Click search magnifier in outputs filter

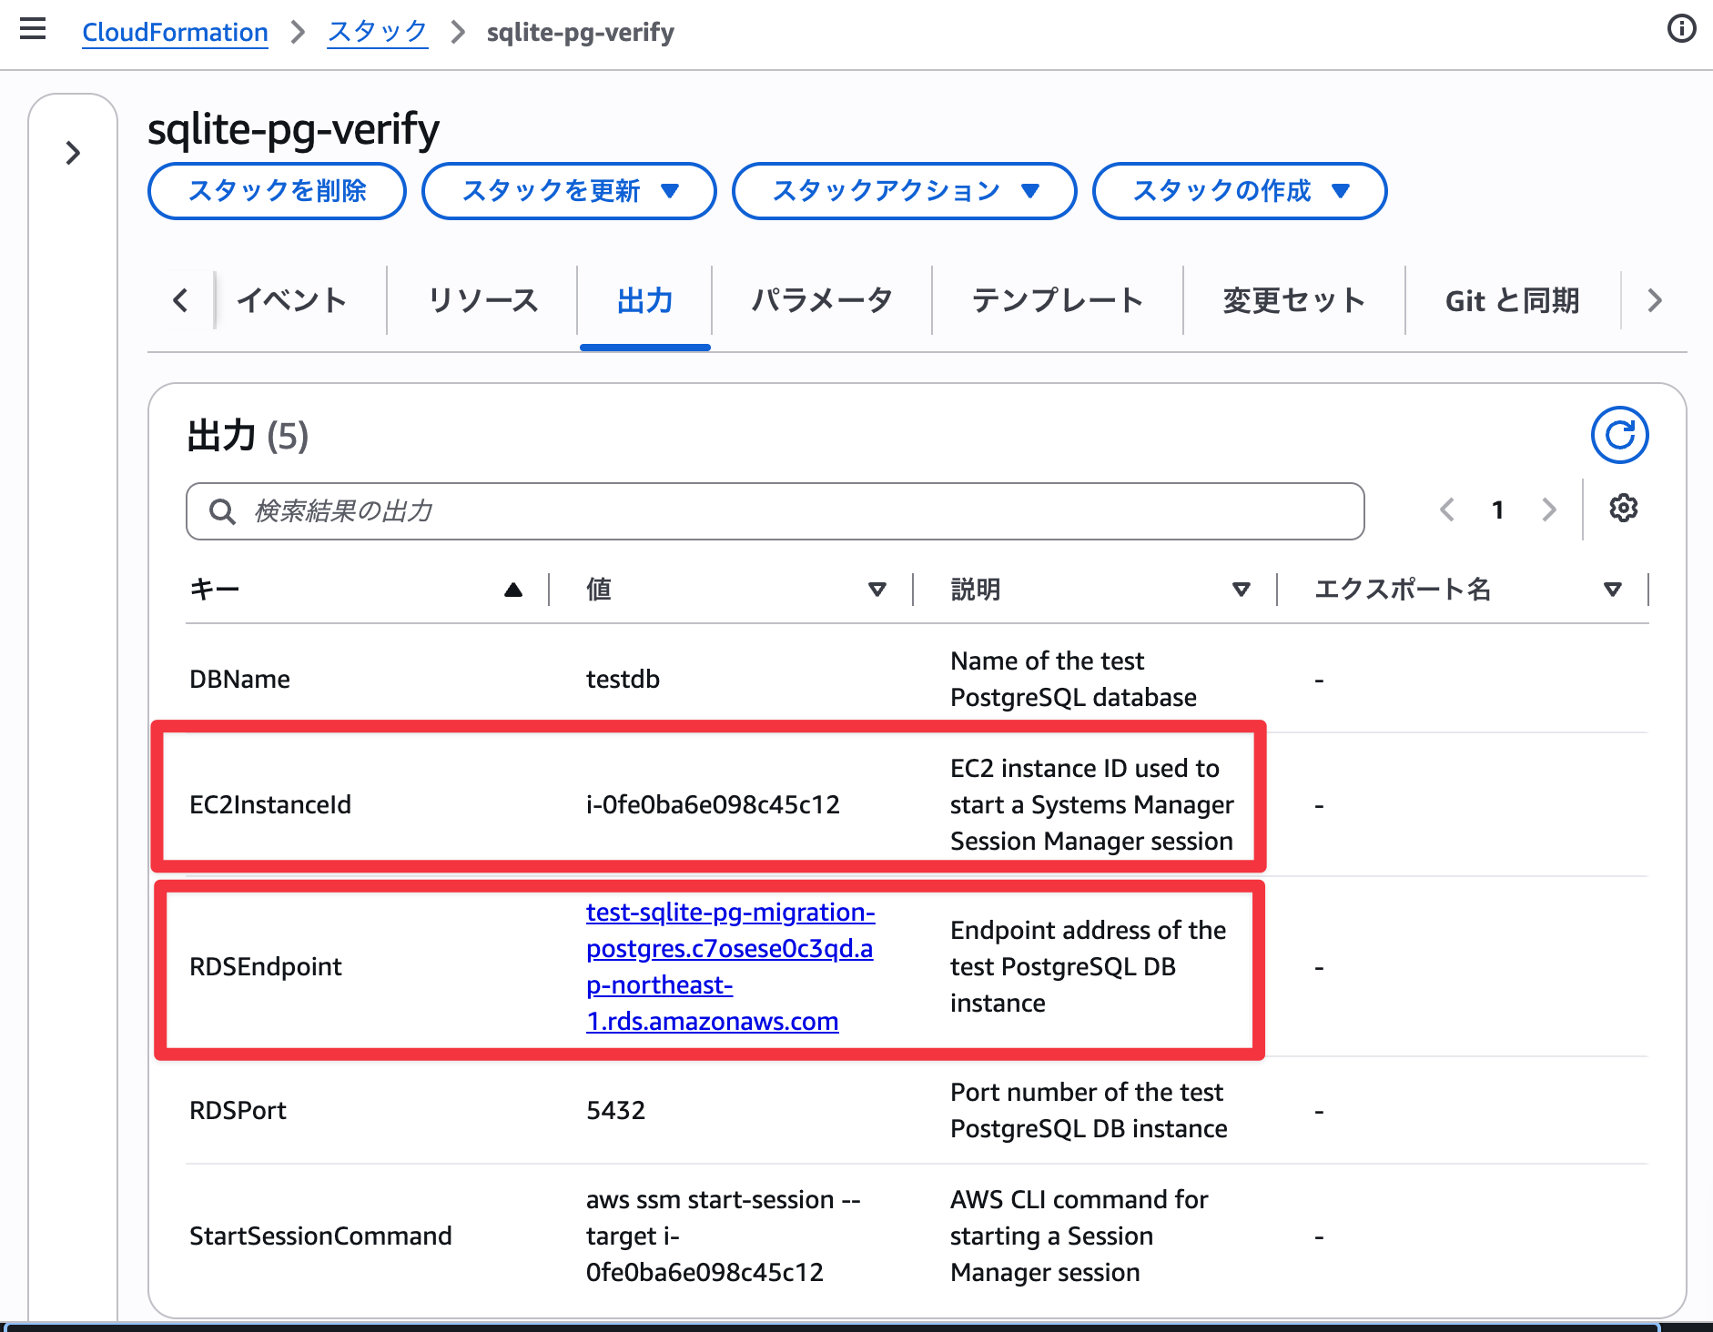222,511
